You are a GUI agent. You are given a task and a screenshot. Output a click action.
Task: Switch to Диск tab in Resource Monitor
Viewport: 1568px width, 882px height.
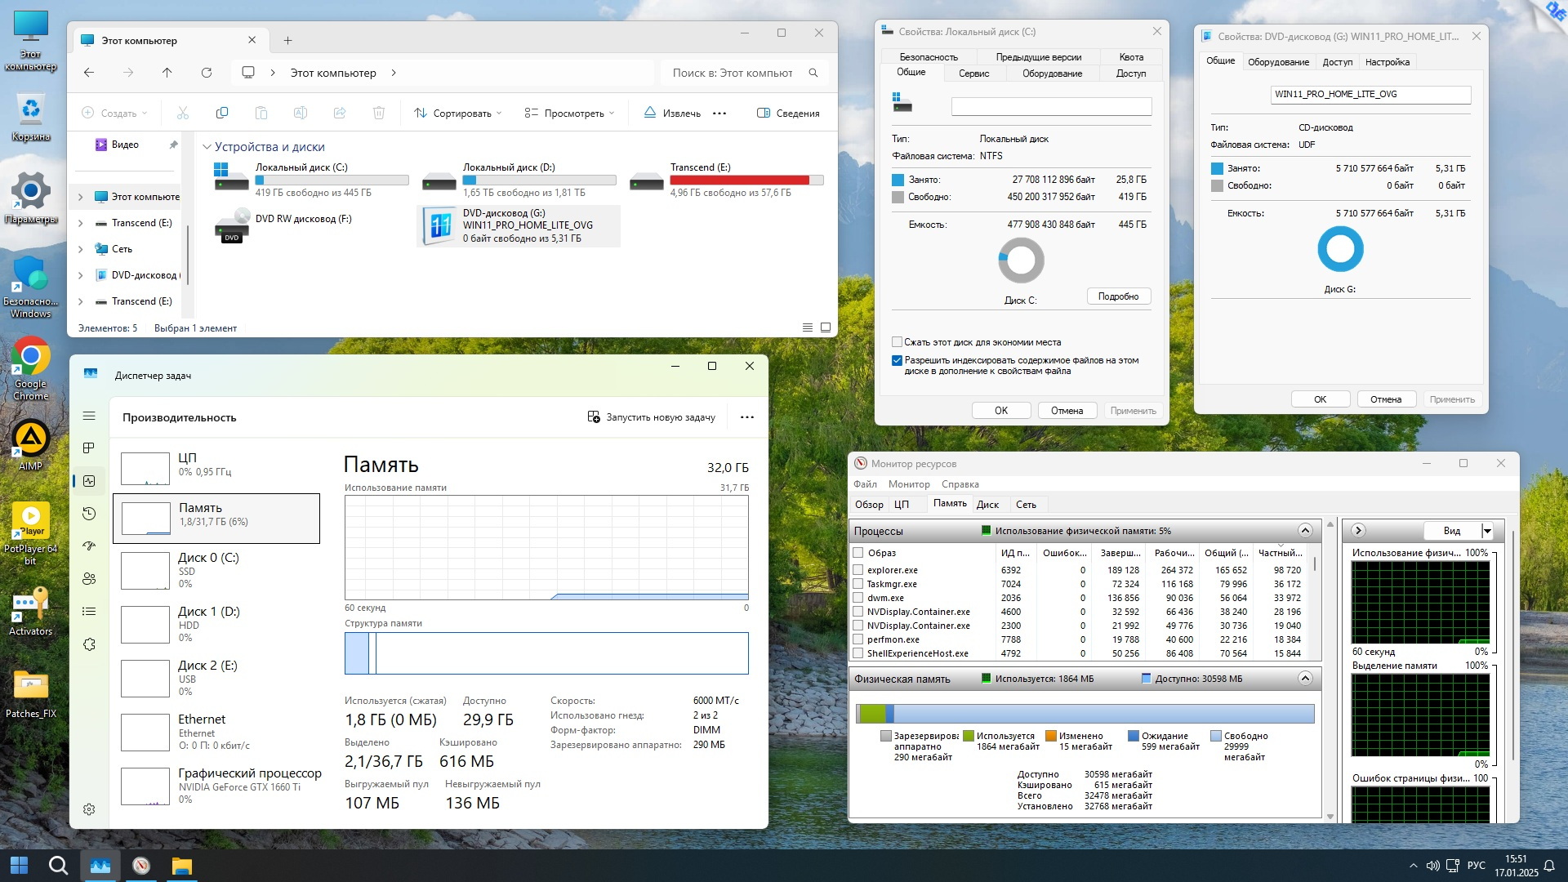[987, 505]
